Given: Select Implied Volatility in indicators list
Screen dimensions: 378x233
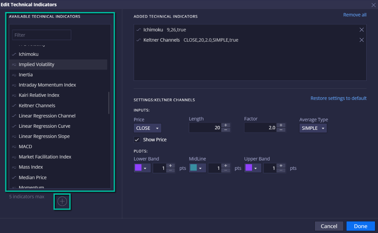Looking at the screenshot, I should [x=58, y=64].
